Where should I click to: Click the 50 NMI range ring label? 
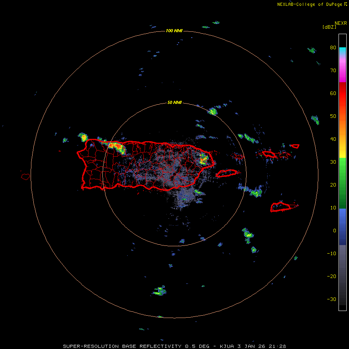point(174,103)
